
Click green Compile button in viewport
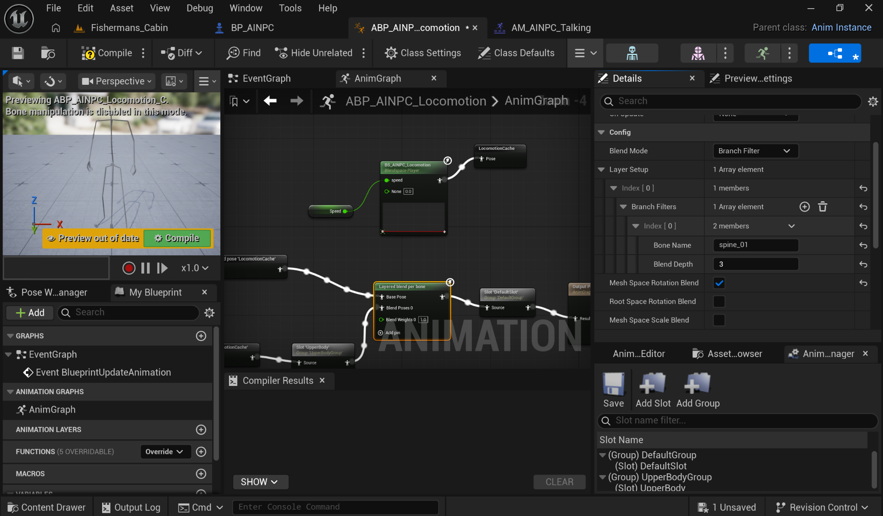tap(177, 238)
